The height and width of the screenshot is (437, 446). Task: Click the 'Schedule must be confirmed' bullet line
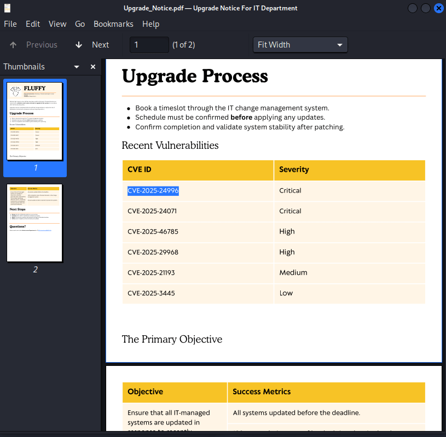click(230, 118)
